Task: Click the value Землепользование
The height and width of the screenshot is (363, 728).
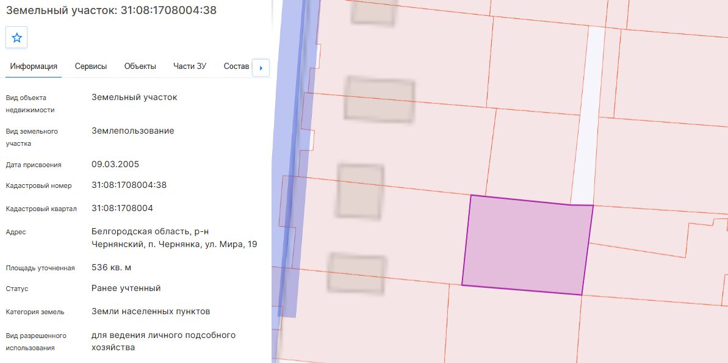Action: point(133,131)
